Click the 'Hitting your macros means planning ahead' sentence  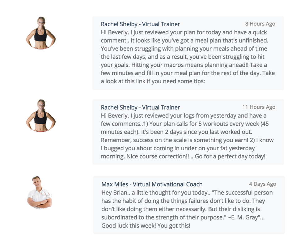(190, 65)
